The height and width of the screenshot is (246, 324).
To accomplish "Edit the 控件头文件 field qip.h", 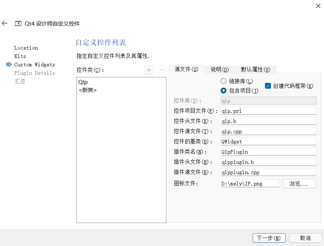I will pyautogui.click(x=268, y=121).
